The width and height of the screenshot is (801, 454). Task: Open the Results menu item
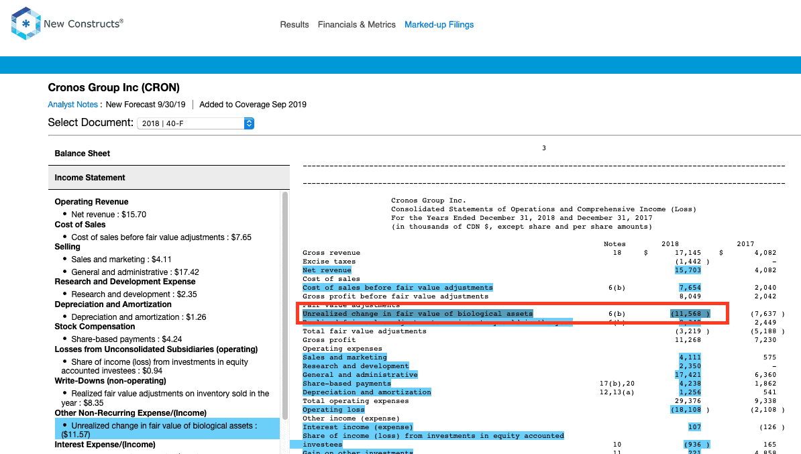295,25
